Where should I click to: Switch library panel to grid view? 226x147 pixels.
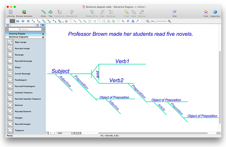pos(38,25)
